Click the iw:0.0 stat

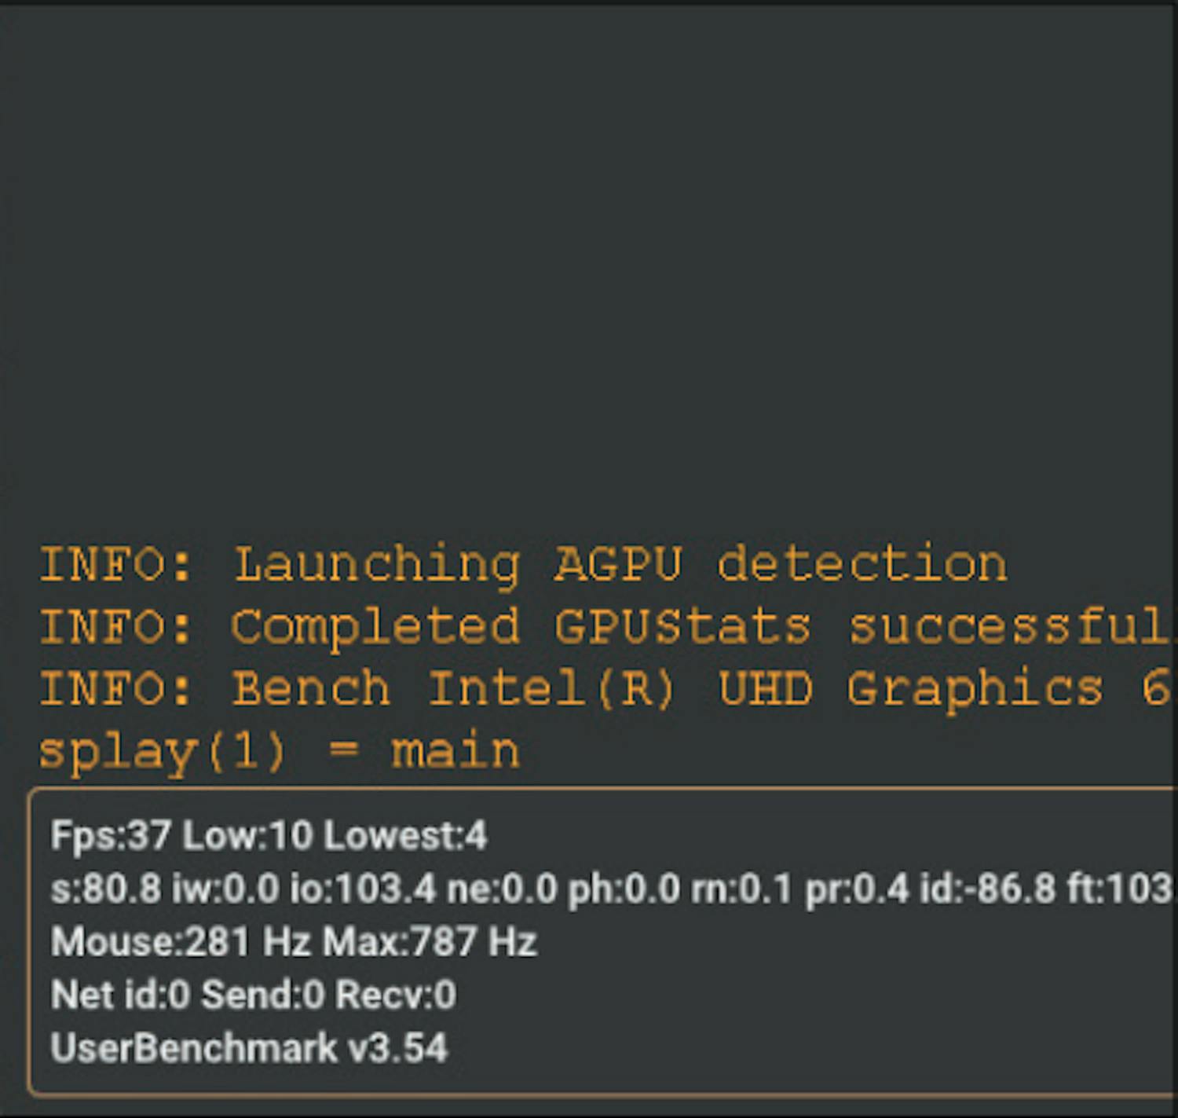pos(225,889)
